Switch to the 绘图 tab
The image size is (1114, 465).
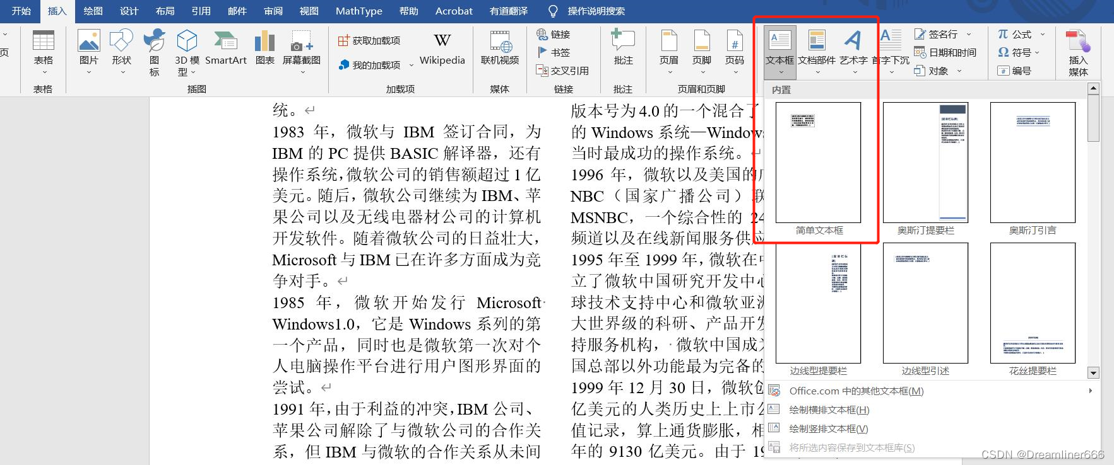(x=93, y=11)
